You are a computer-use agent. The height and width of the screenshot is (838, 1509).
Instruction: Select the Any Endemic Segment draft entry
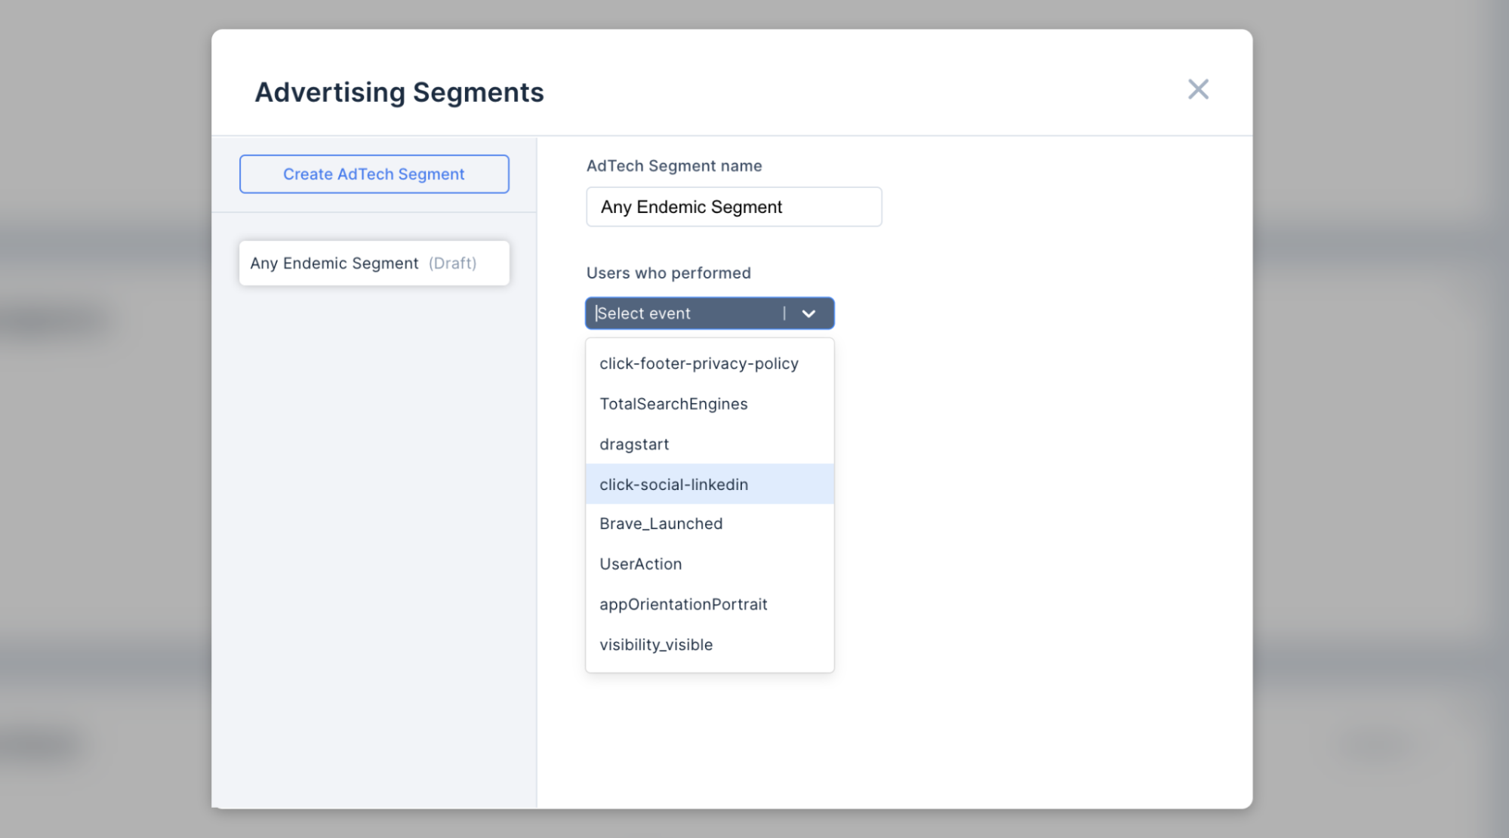[x=374, y=263]
